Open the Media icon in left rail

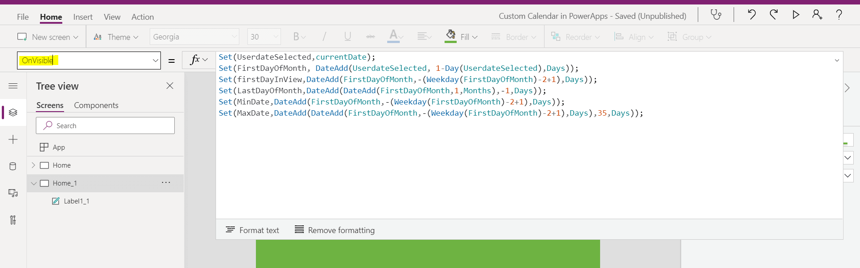(13, 193)
